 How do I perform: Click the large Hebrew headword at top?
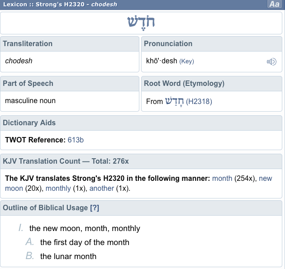tap(142, 23)
